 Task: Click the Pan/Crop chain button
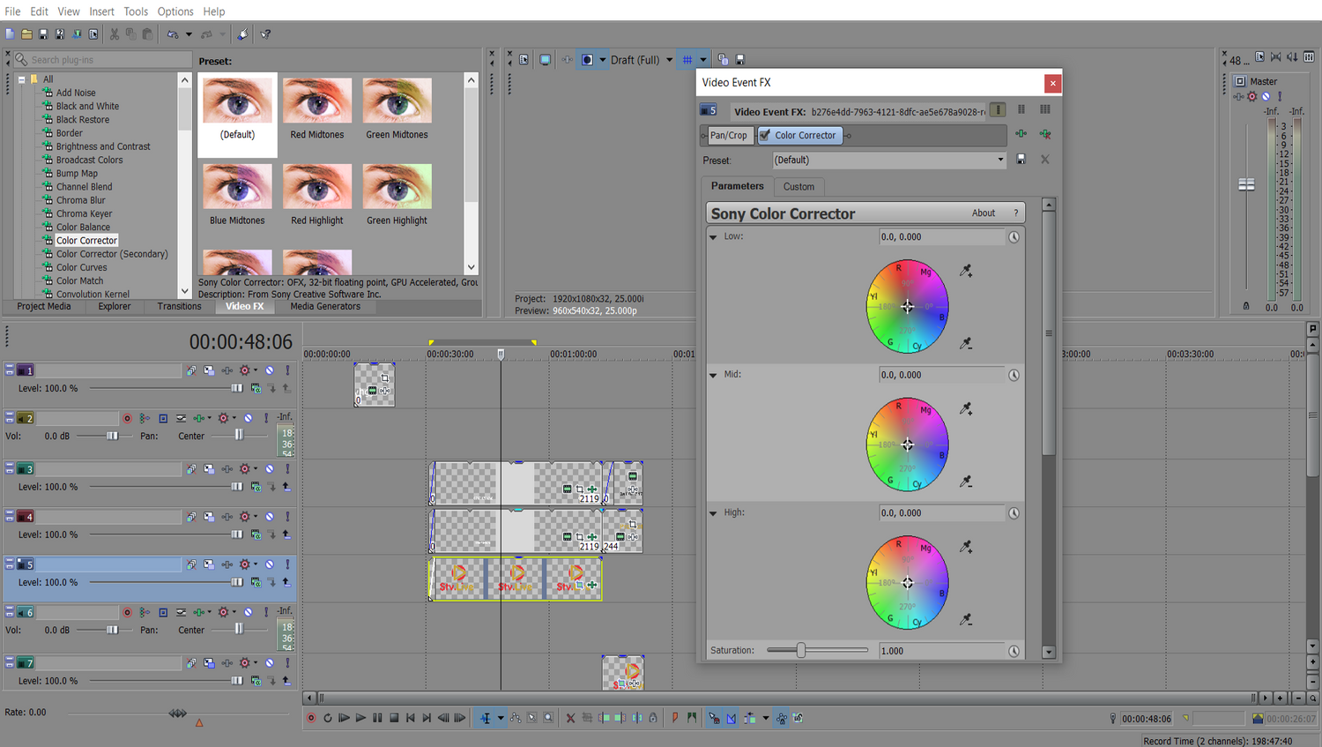click(728, 135)
